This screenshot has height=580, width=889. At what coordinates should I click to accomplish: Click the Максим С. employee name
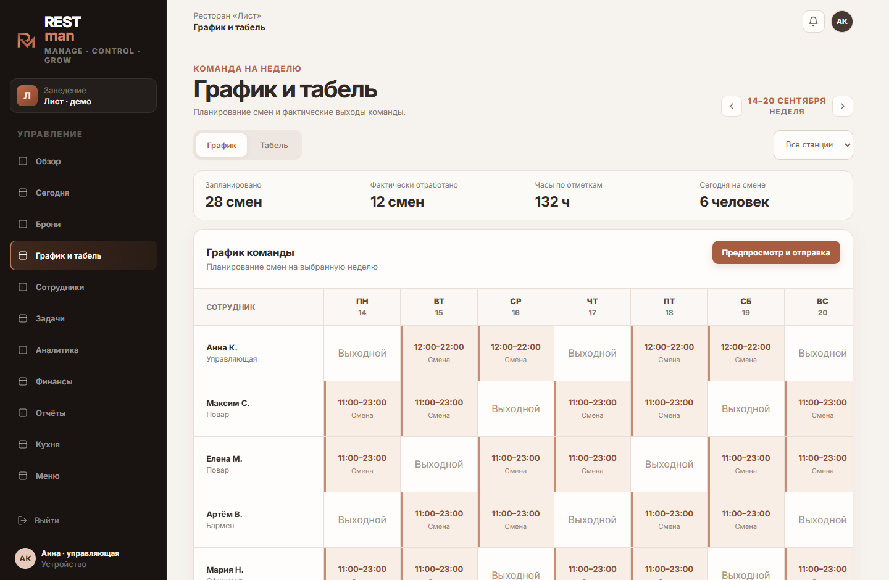tap(228, 403)
